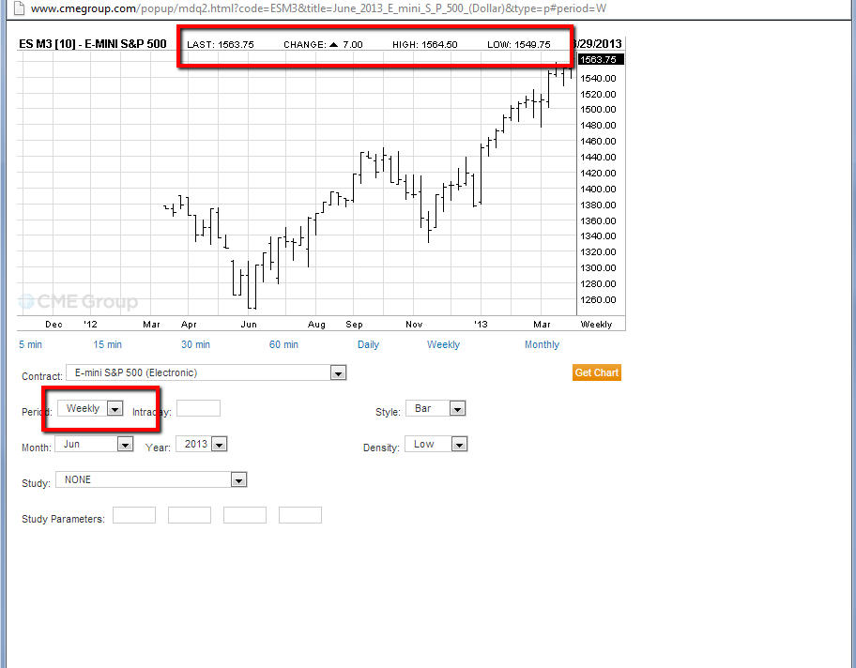Click the Nov label on time axis
This screenshot has width=856, height=668.
pos(414,325)
